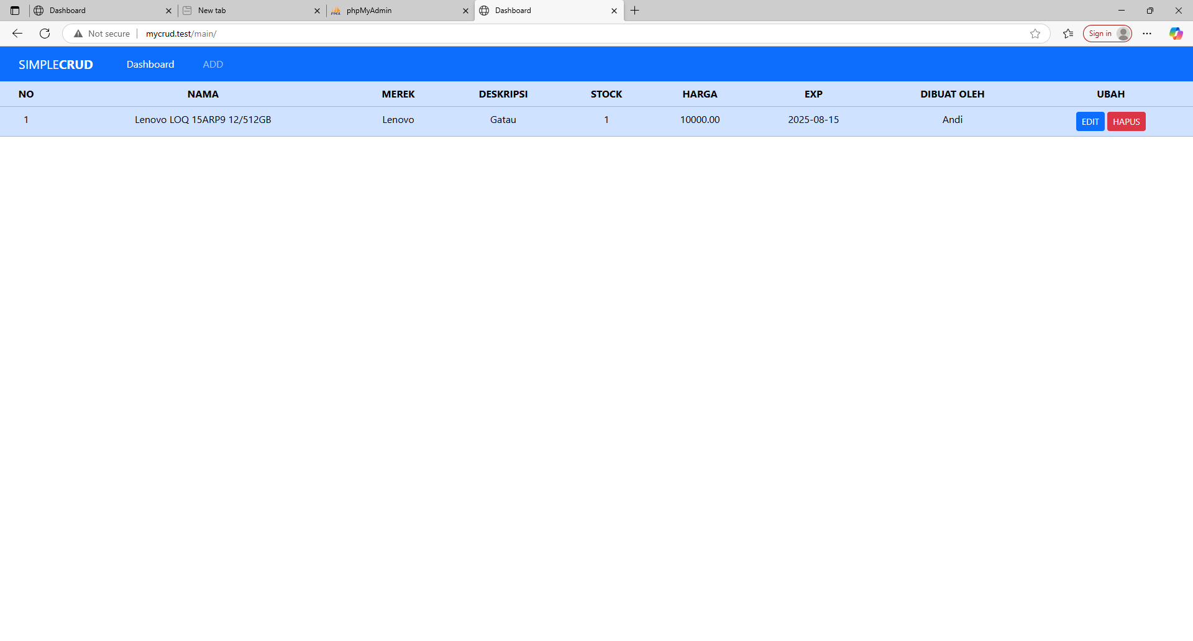Open the tab actions menu icon

pyautogui.click(x=15, y=11)
